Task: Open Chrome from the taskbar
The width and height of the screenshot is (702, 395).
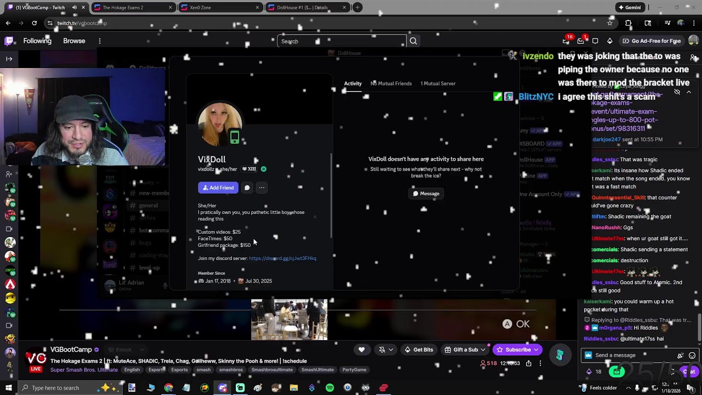Action: (x=168, y=388)
